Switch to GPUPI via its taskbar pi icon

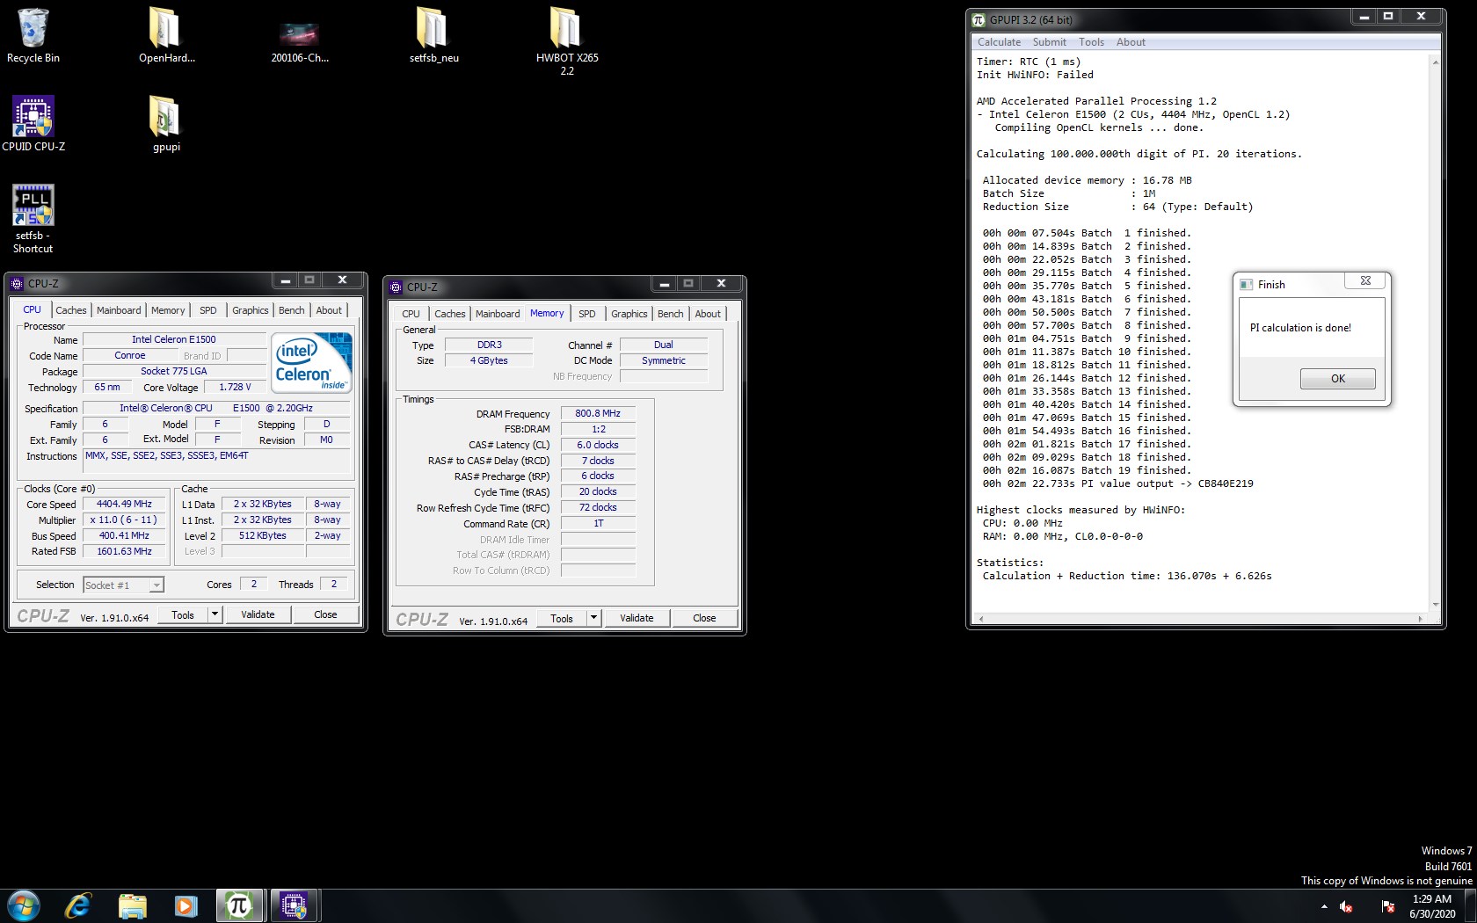click(239, 905)
